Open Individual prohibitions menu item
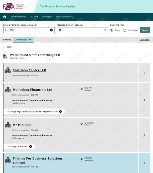The width and height of the screenshot is (153, 173). [18, 17]
